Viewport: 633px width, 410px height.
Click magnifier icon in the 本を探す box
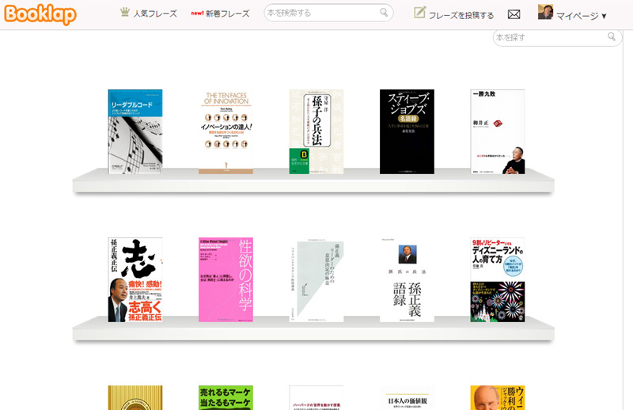click(612, 36)
